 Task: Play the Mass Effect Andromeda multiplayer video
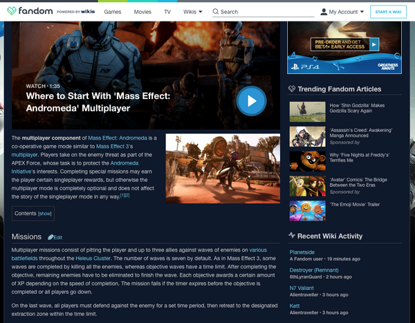tap(250, 101)
